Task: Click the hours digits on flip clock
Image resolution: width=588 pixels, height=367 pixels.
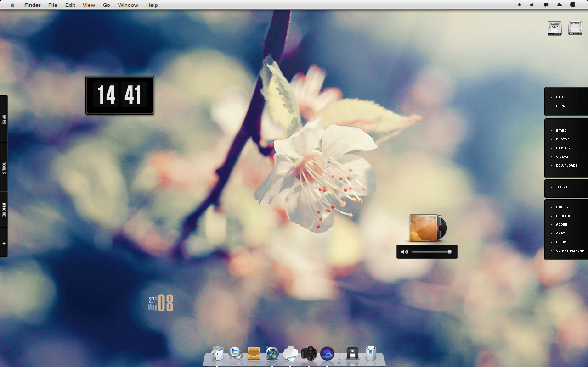Action: click(107, 95)
